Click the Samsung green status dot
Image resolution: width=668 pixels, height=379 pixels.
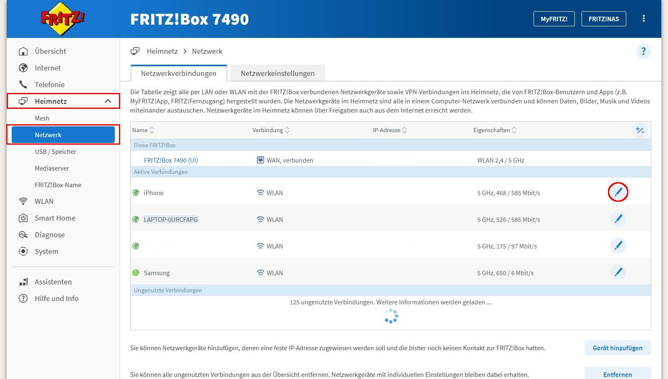point(136,273)
